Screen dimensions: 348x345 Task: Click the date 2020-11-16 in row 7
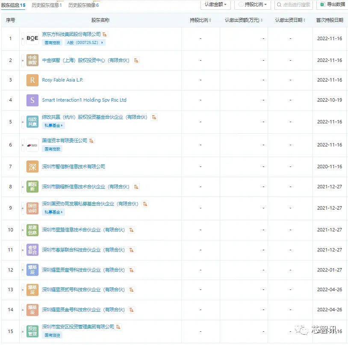pos(330,167)
